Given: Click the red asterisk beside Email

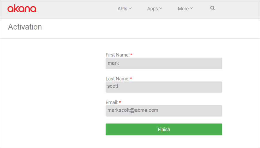Looking at the screenshot, I should (x=120, y=102).
